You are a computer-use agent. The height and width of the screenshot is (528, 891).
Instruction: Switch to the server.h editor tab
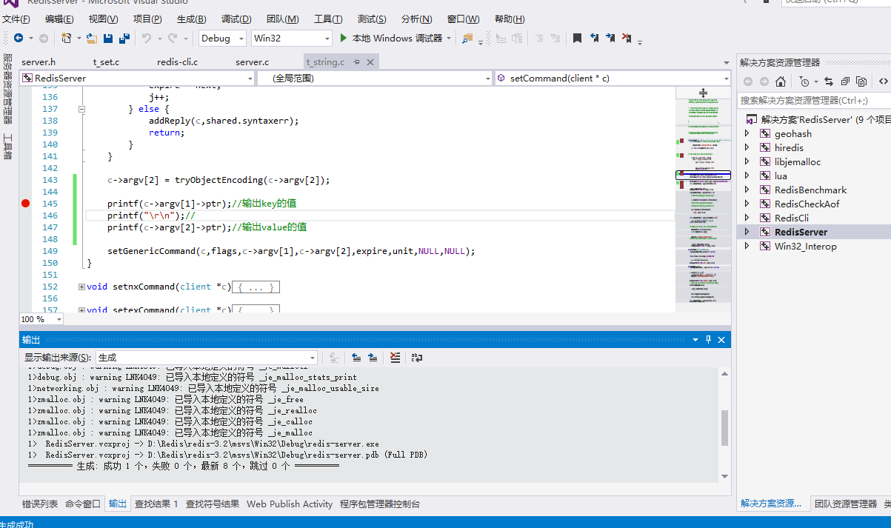click(x=39, y=62)
